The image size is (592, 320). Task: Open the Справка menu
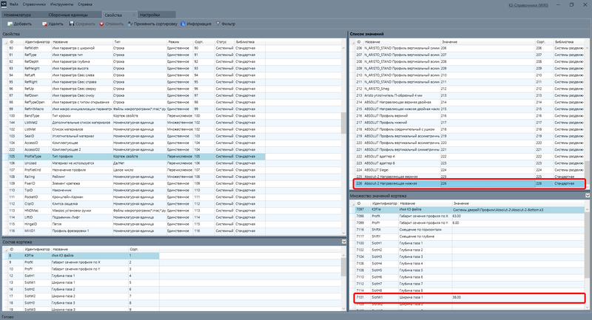85,4
